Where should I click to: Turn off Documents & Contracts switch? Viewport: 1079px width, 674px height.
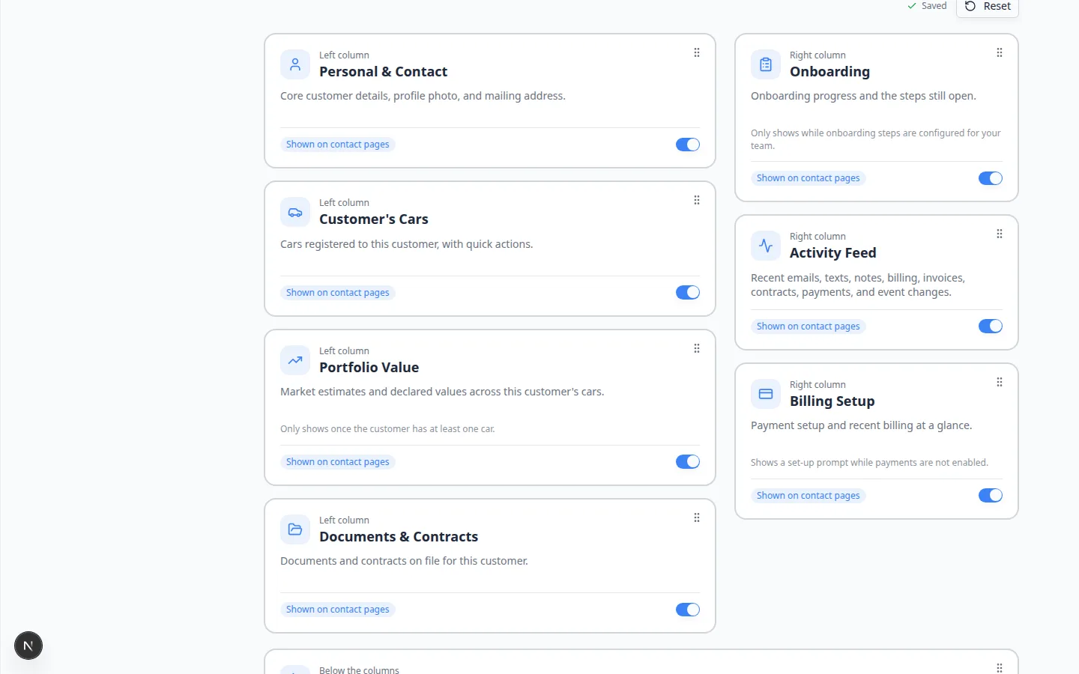(688, 610)
